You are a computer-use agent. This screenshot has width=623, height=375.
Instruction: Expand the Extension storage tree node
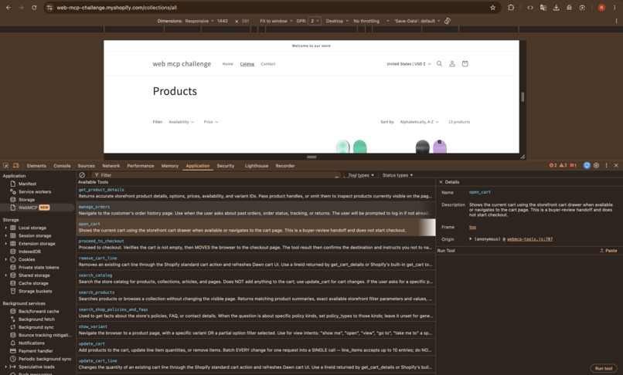coord(5,244)
